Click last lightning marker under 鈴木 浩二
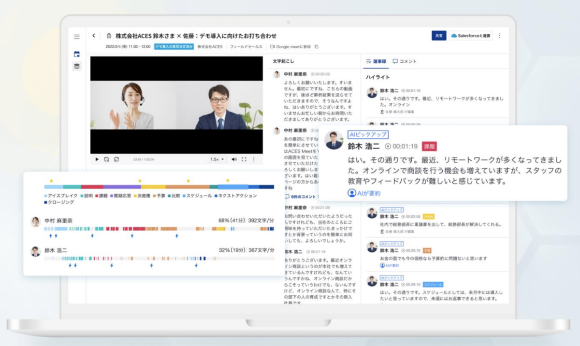The image size is (580, 346). 196,265
